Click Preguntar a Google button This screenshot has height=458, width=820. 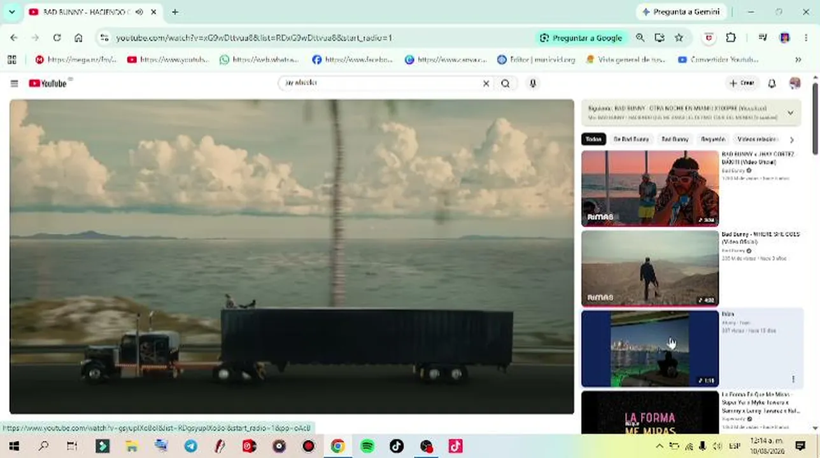581,38
